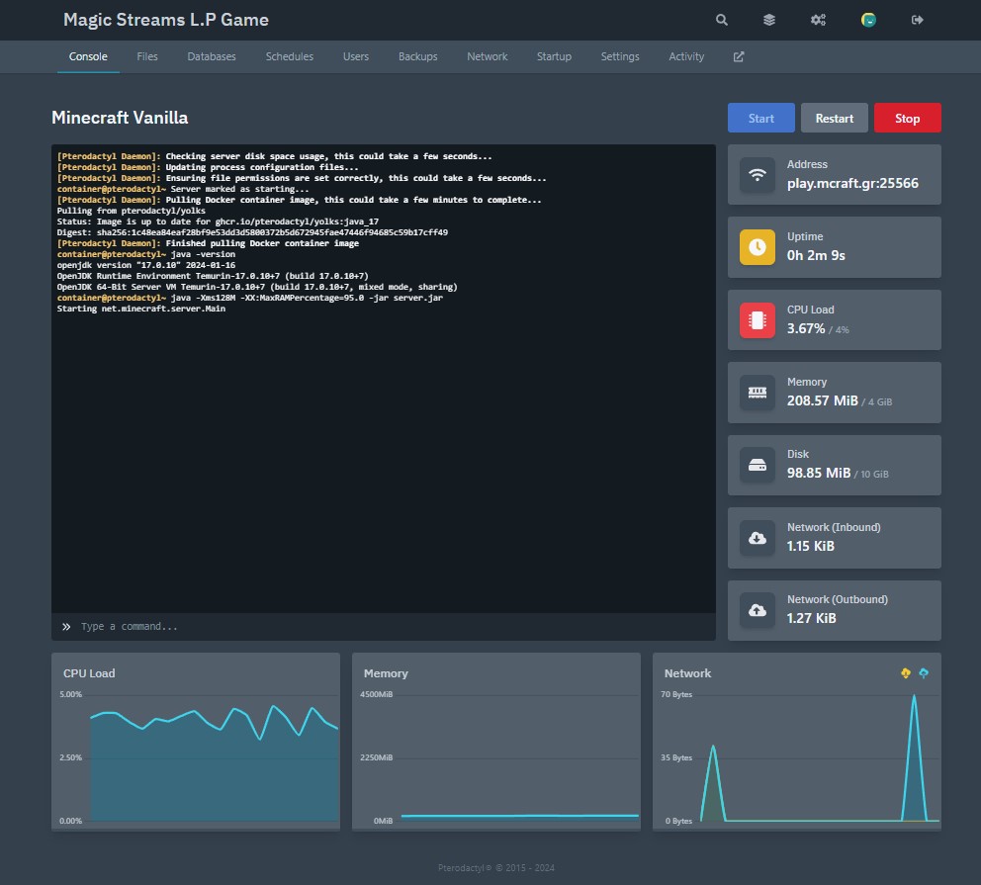The height and width of the screenshot is (885, 981).
Task: Click the yellow inbound icon on Network chart
Action: [905, 673]
